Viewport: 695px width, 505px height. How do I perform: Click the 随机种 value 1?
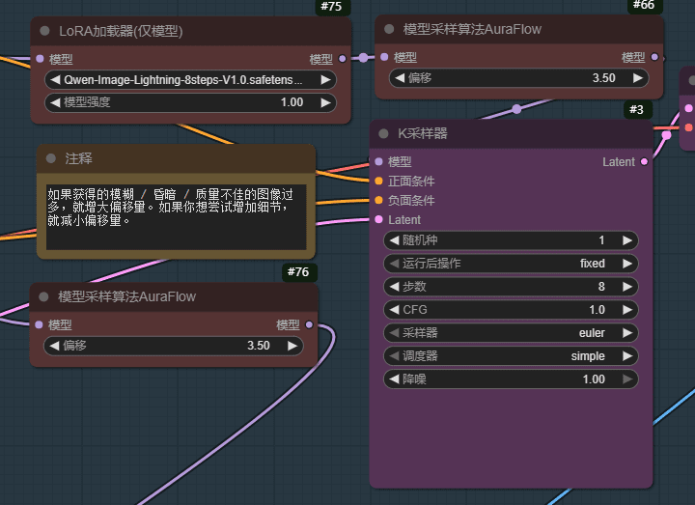tap(601, 240)
